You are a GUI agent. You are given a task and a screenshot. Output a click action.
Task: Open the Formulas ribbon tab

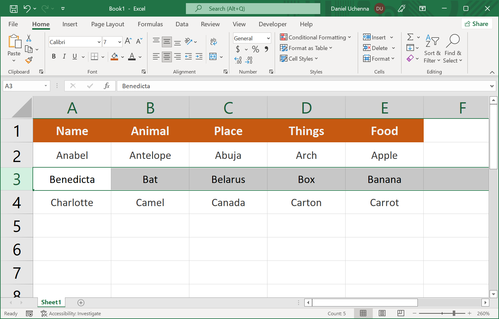150,24
